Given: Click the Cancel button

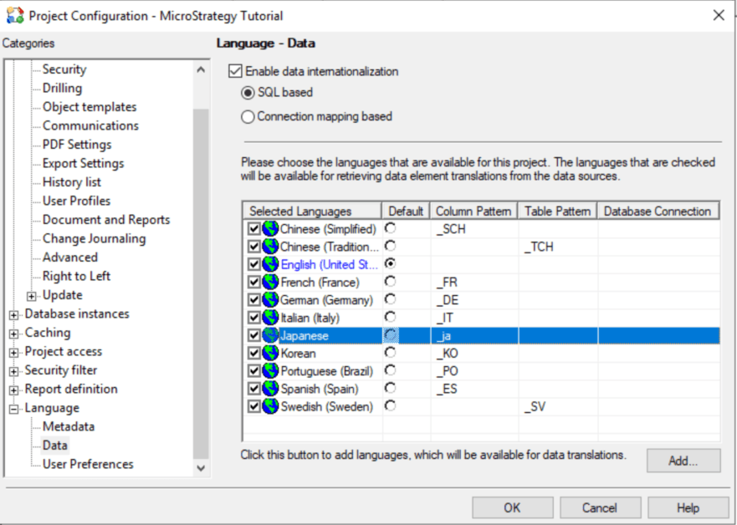Looking at the screenshot, I should click(x=600, y=507).
